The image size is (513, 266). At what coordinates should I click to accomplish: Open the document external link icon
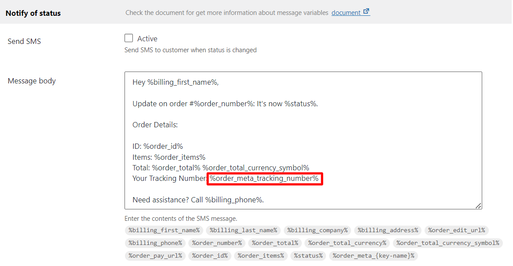(x=366, y=12)
